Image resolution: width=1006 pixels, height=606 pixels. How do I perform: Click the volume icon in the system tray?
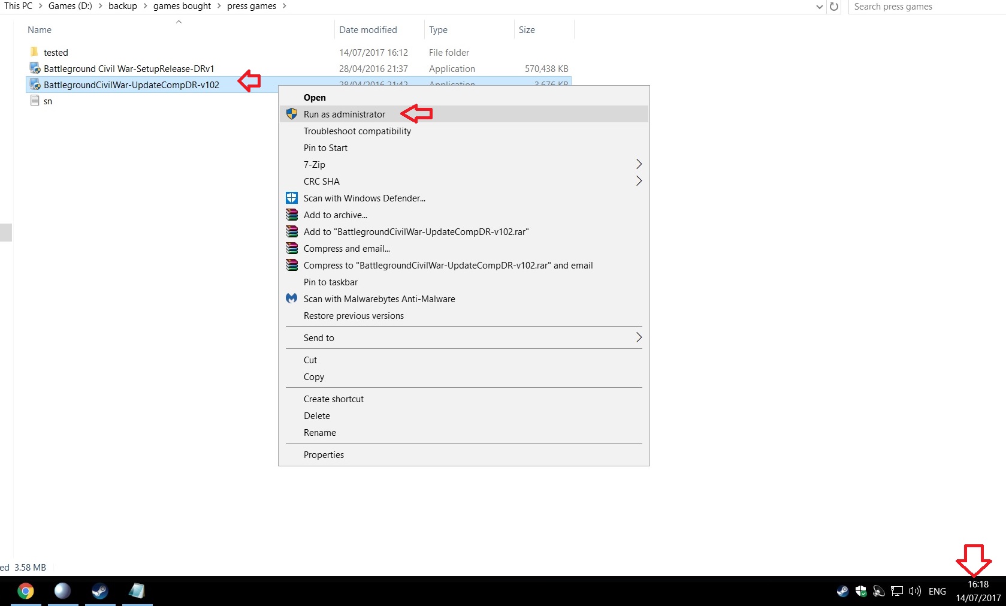click(x=915, y=592)
